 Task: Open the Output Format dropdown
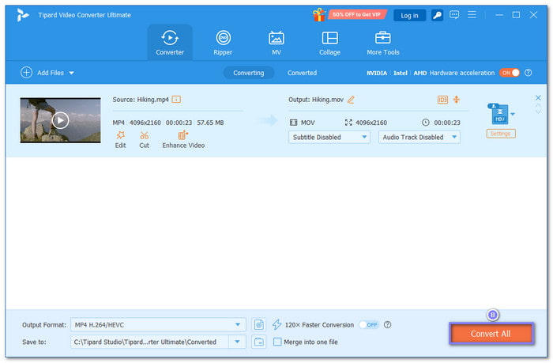click(158, 324)
